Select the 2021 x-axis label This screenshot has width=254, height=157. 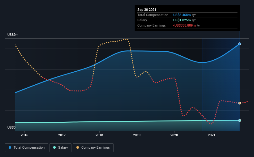(212, 135)
